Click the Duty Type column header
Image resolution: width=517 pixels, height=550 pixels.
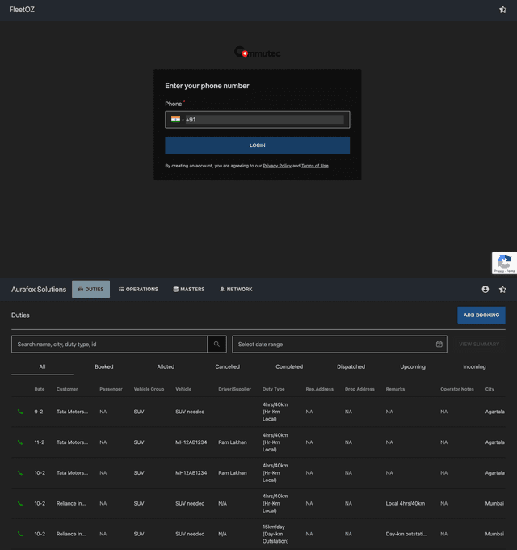click(274, 389)
